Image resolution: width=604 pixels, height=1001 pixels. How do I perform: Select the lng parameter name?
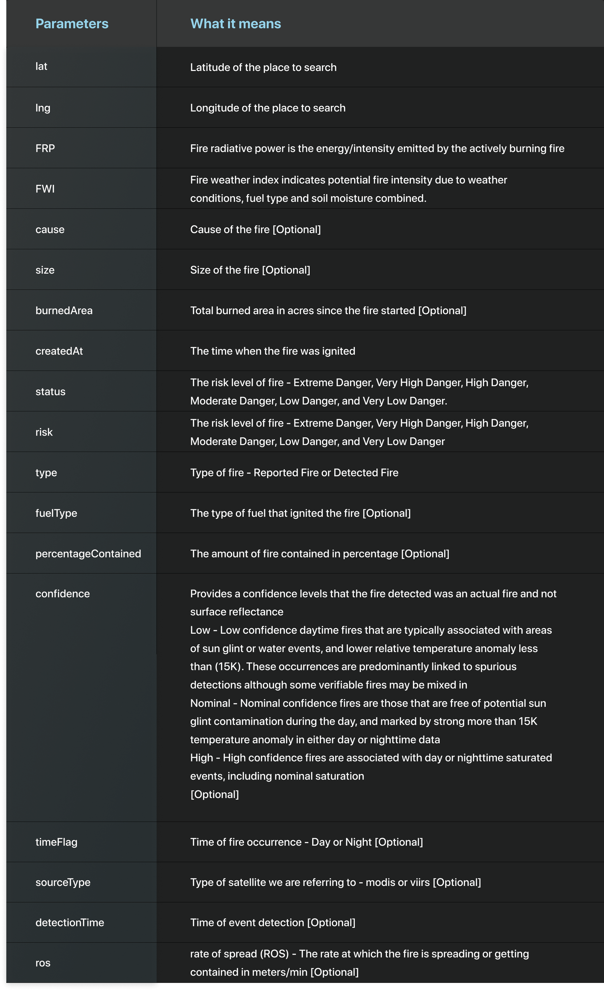pyautogui.click(x=43, y=108)
